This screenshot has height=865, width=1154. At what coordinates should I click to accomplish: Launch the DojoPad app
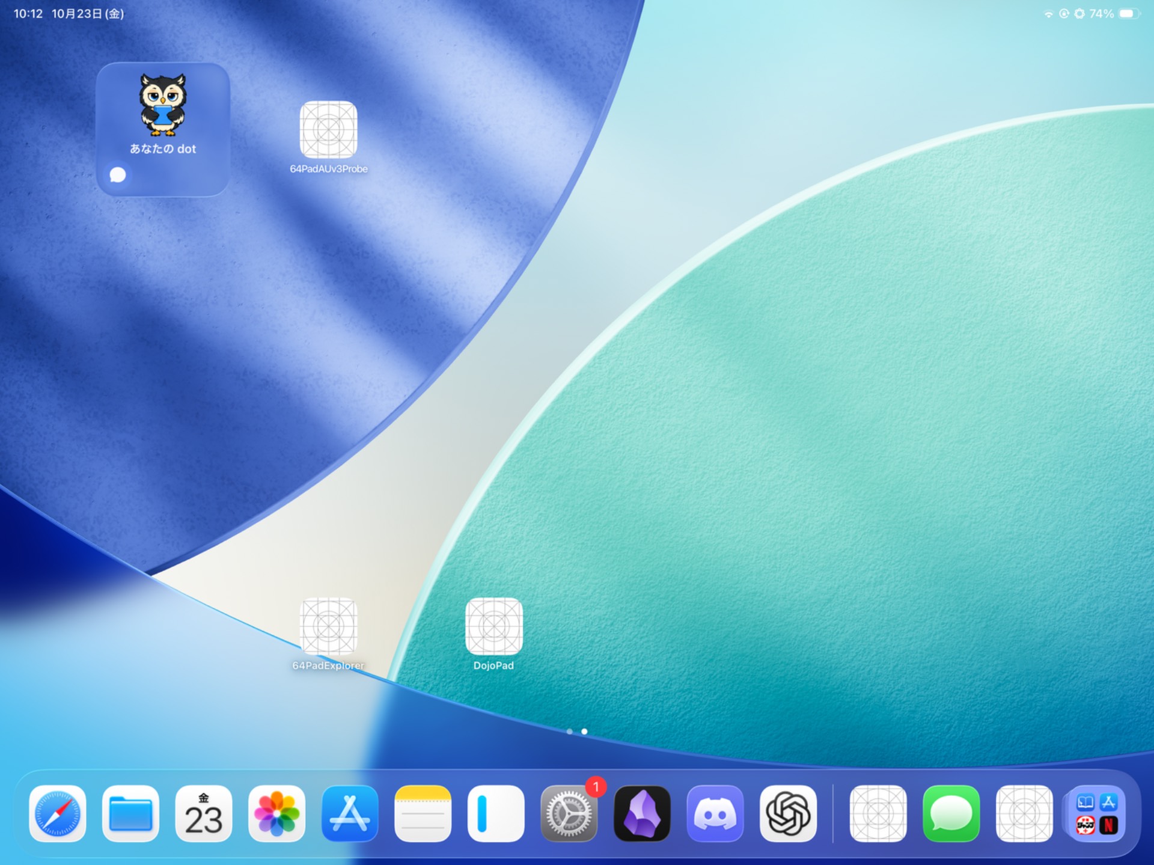[494, 626]
